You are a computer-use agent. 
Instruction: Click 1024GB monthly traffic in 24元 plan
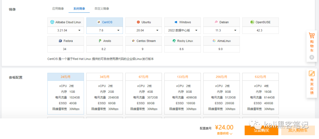74,97
